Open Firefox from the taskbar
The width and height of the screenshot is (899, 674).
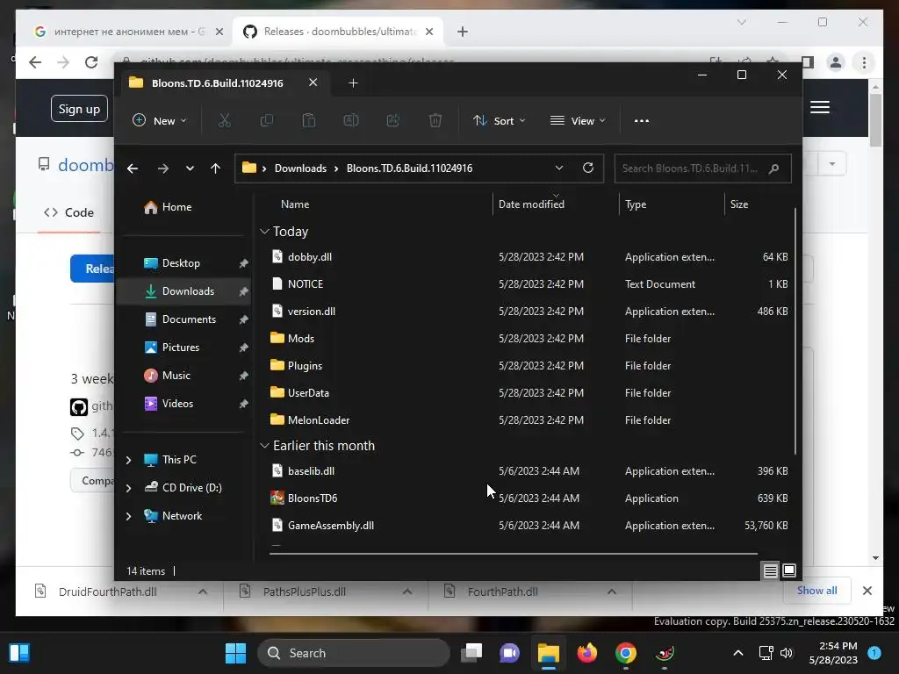[587, 653]
